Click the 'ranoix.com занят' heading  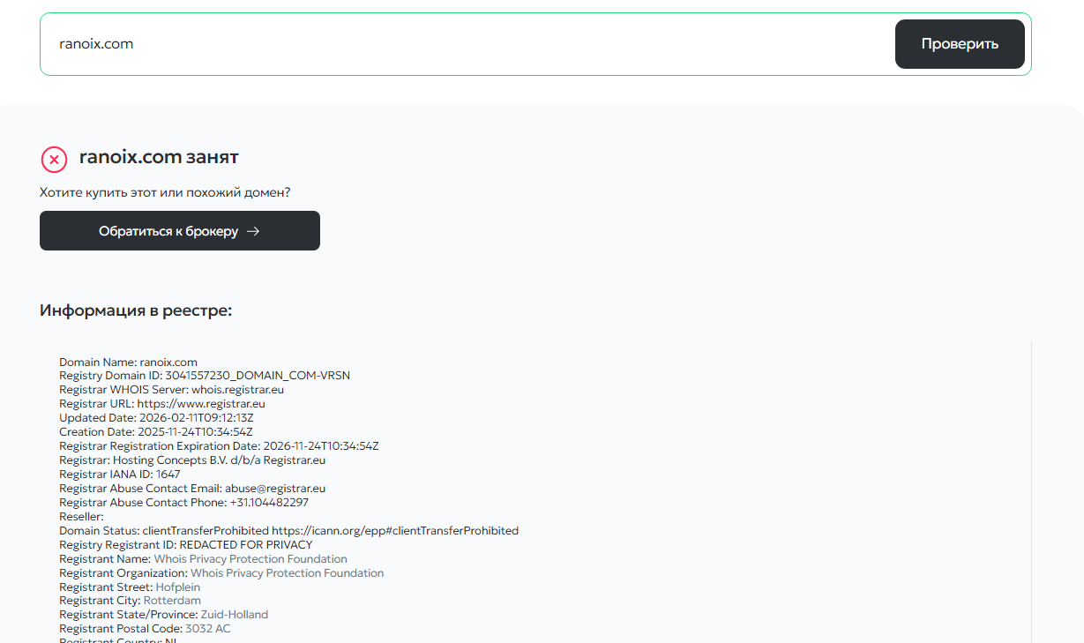click(x=159, y=157)
